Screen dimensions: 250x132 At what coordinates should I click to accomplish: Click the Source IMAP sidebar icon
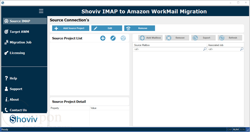tap(6, 21)
